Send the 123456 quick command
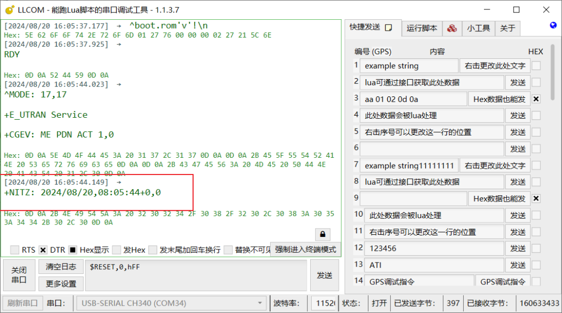This screenshot has height=313, width=562. point(518,248)
